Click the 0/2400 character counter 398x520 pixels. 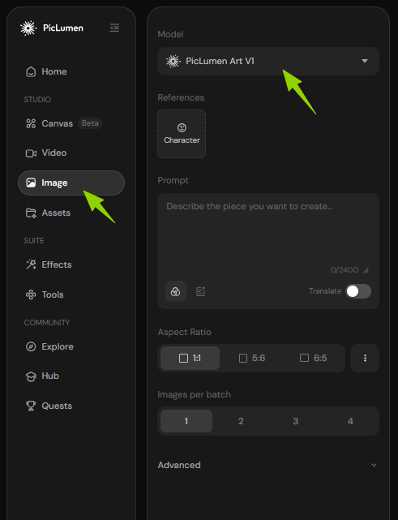pyautogui.click(x=345, y=270)
